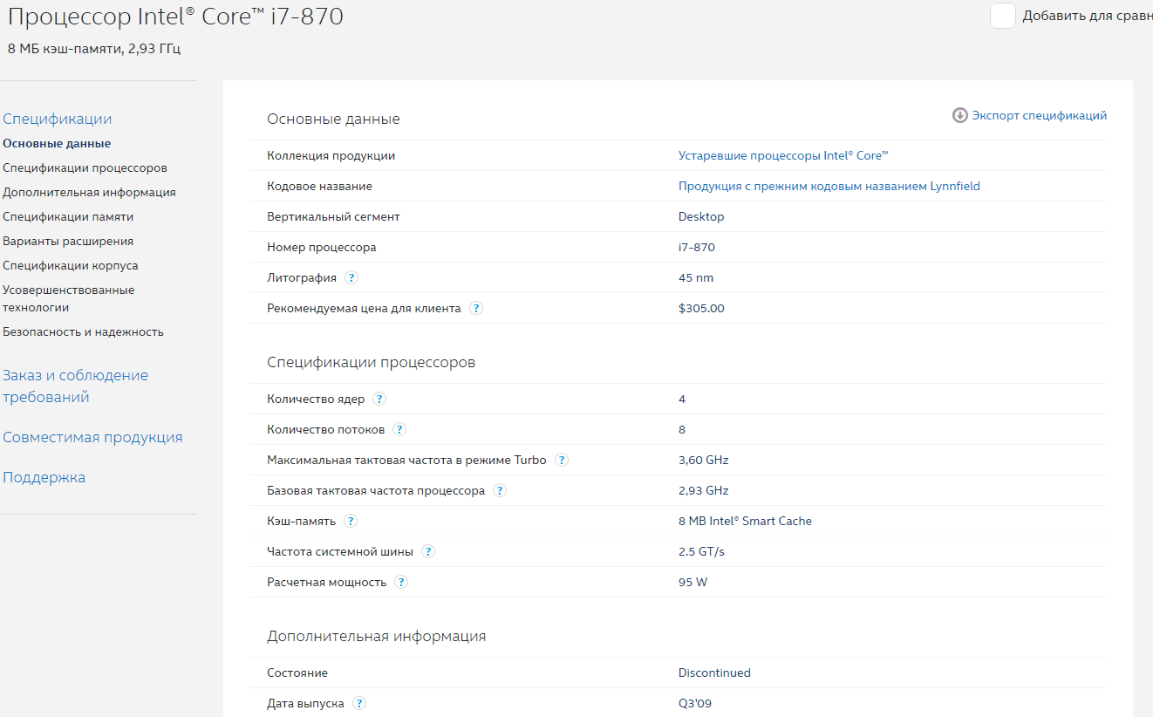Click the 8 МБ кэш-памяти, 2,93 ГГц subtitle
This screenshot has width=1153, height=717.
click(94, 48)
